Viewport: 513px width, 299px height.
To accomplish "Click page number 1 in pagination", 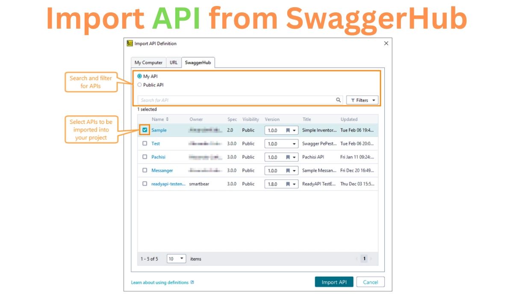I will [x=364, y=258].
